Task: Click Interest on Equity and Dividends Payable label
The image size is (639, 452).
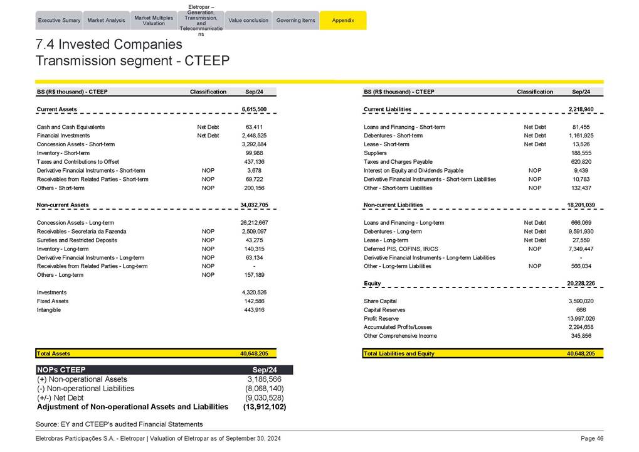Action: (414, 171)
